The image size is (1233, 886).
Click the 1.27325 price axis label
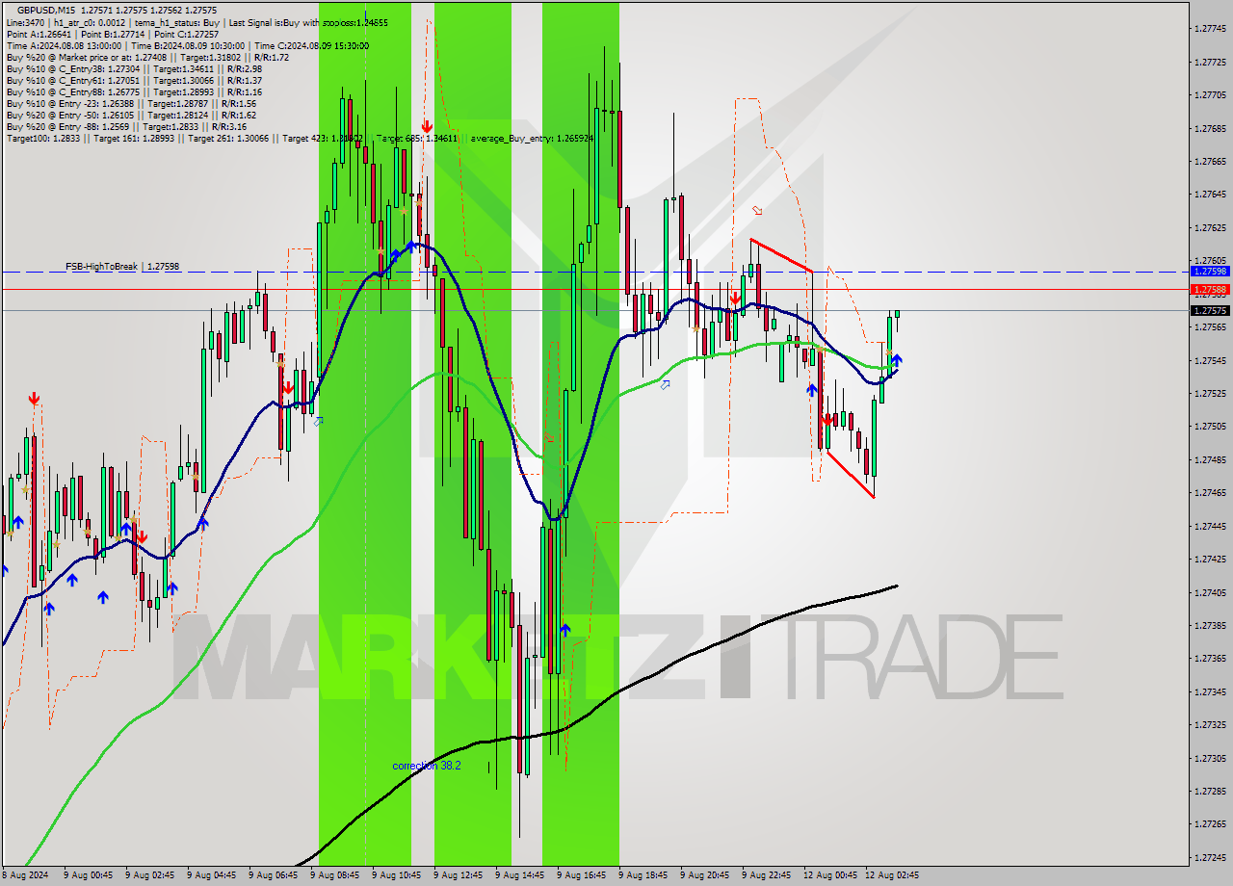pos(1210,724)
